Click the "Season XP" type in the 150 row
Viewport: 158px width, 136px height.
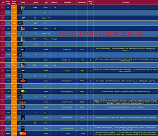46,33
